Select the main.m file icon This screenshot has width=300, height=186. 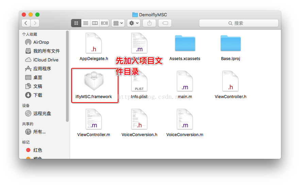point(185,81)
